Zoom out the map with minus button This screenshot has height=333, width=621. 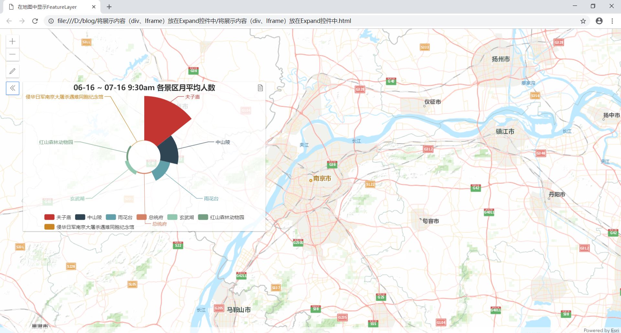pos(13,54)
